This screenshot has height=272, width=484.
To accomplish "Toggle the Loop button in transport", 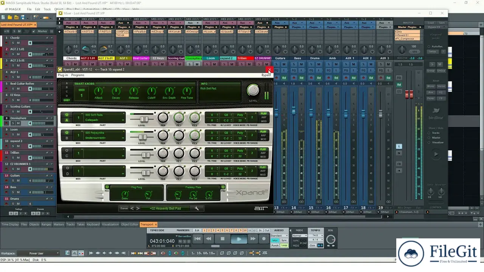I will [284, 246].
